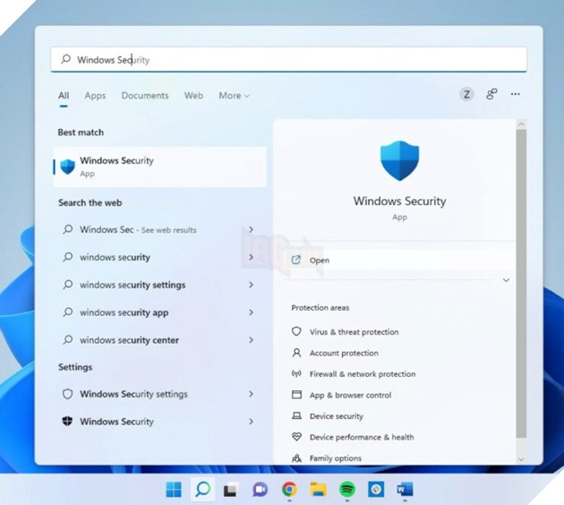Image resolution: width=564 pixels, height=505 pixels.
Task: Click shield icon beside Windows Security settings
Action: 68,394
